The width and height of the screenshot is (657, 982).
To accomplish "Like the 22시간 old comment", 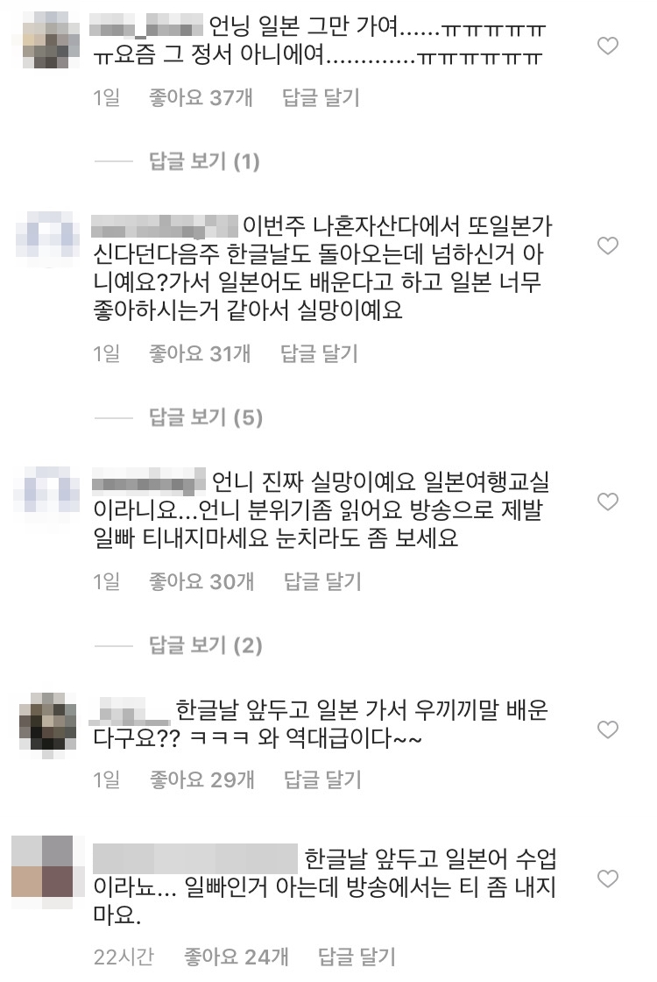I will click(x=608, y=879).
